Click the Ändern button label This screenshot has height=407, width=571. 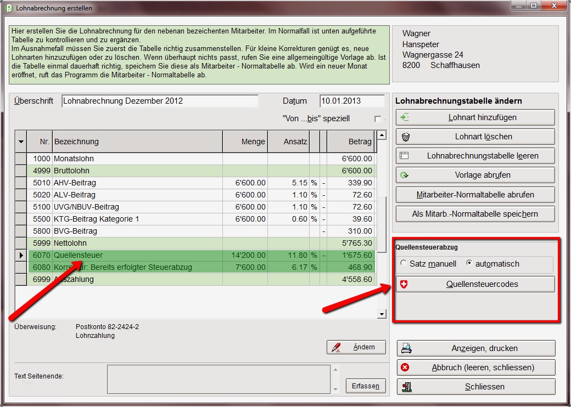click(x=364, y=347)
